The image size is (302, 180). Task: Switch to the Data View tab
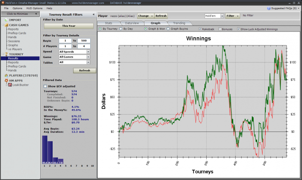[132, 23]
